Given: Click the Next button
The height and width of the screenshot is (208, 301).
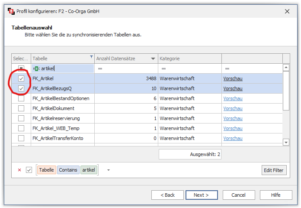Looking at the screenshot, I should click(x=201, y=195).
